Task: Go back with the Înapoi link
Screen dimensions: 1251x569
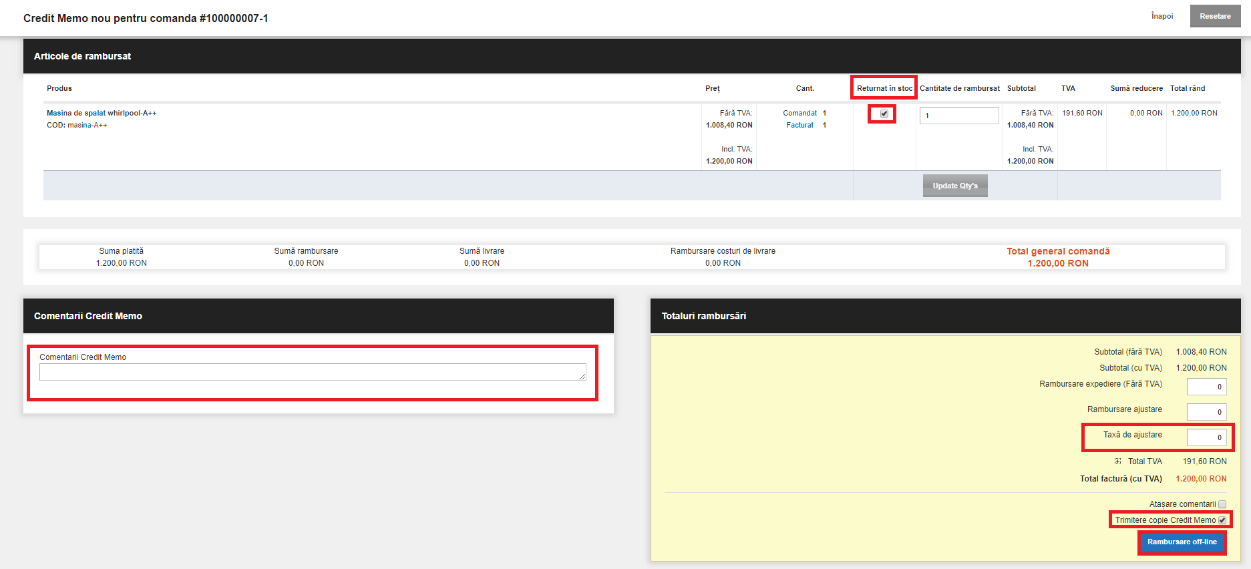Action: coord(1162,16)
